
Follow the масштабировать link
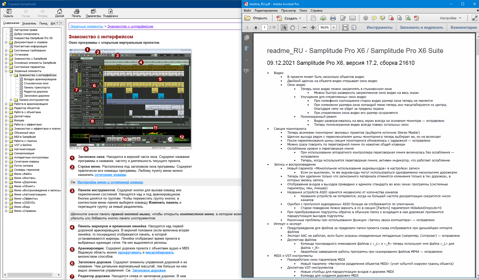160,252
